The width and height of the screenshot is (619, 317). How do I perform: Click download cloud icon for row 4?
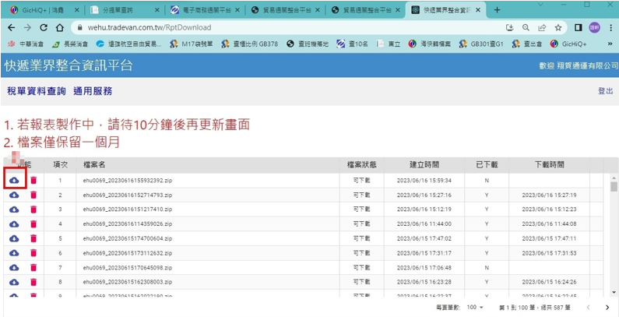click(x=15, y=224)
